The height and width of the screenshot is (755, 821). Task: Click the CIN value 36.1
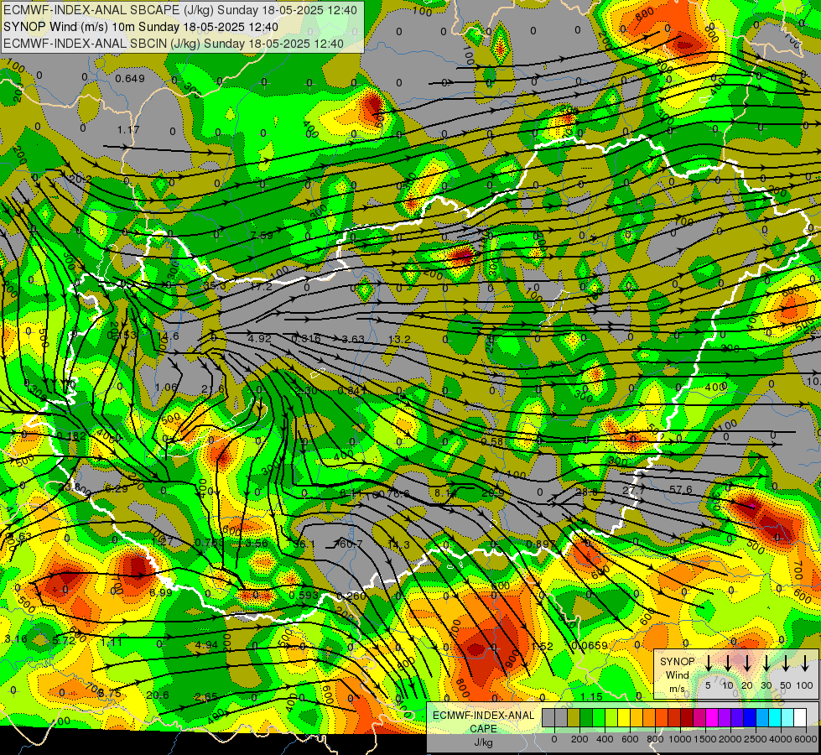[x=304, y=544]
